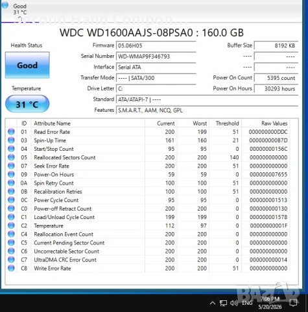Click raw value 00000000001F

(268, 226)
